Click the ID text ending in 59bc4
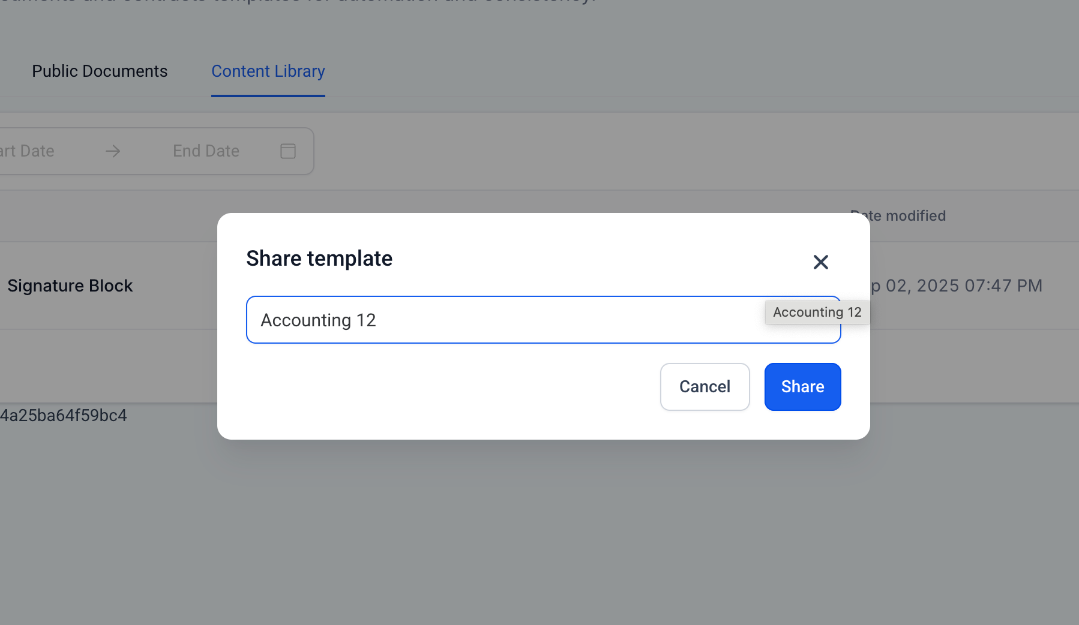 (64, 416)
